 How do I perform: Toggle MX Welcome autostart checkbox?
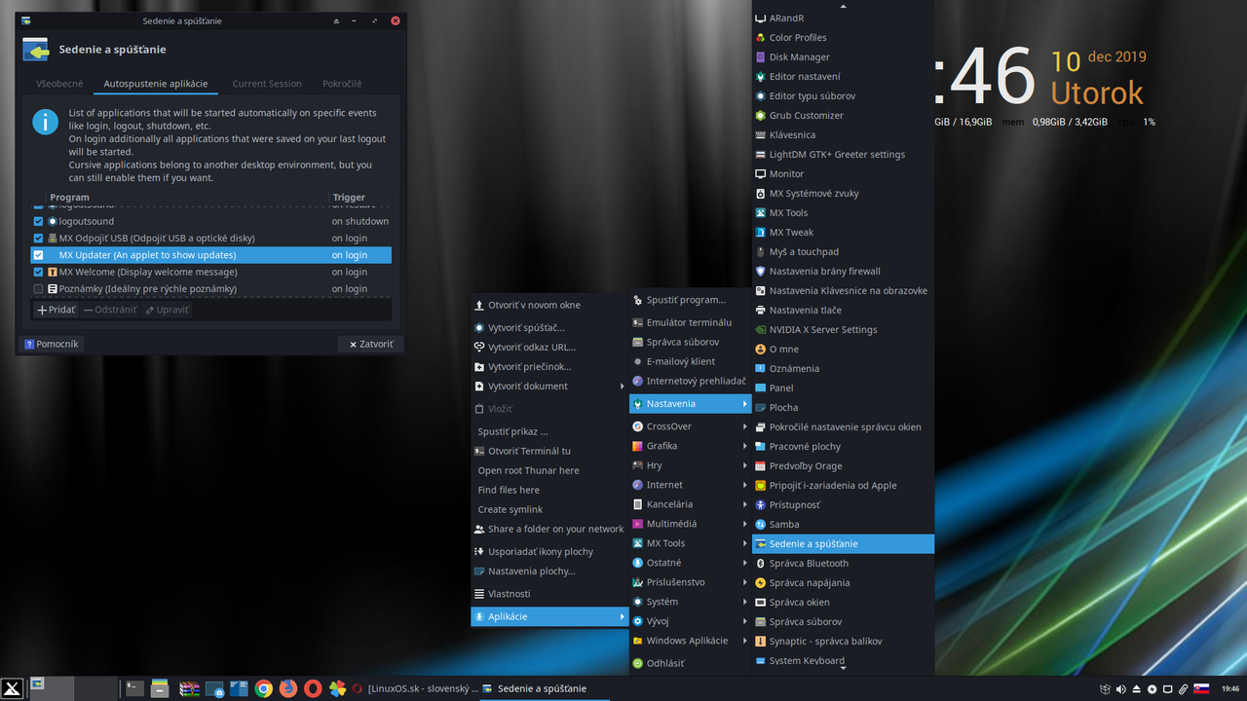pyautogui.click(x=39, y=272)
